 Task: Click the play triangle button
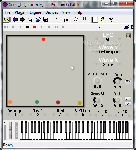tap(42, 27)
